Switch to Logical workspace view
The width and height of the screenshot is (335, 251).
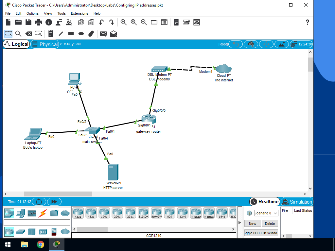coord(16,44)
